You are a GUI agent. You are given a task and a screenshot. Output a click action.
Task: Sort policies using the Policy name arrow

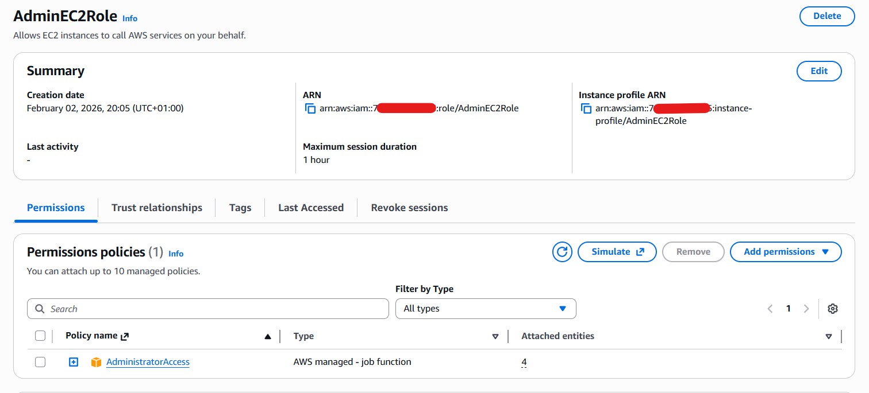268,336
